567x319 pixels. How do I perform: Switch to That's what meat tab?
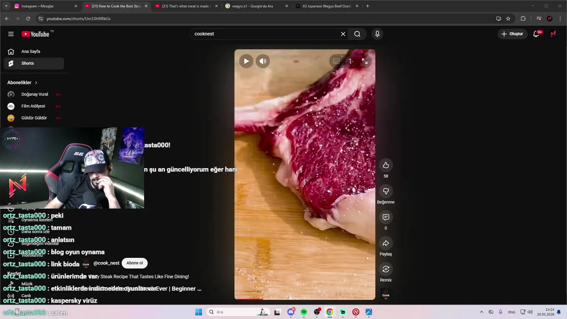pyautogui.click(x=186, y=6)
